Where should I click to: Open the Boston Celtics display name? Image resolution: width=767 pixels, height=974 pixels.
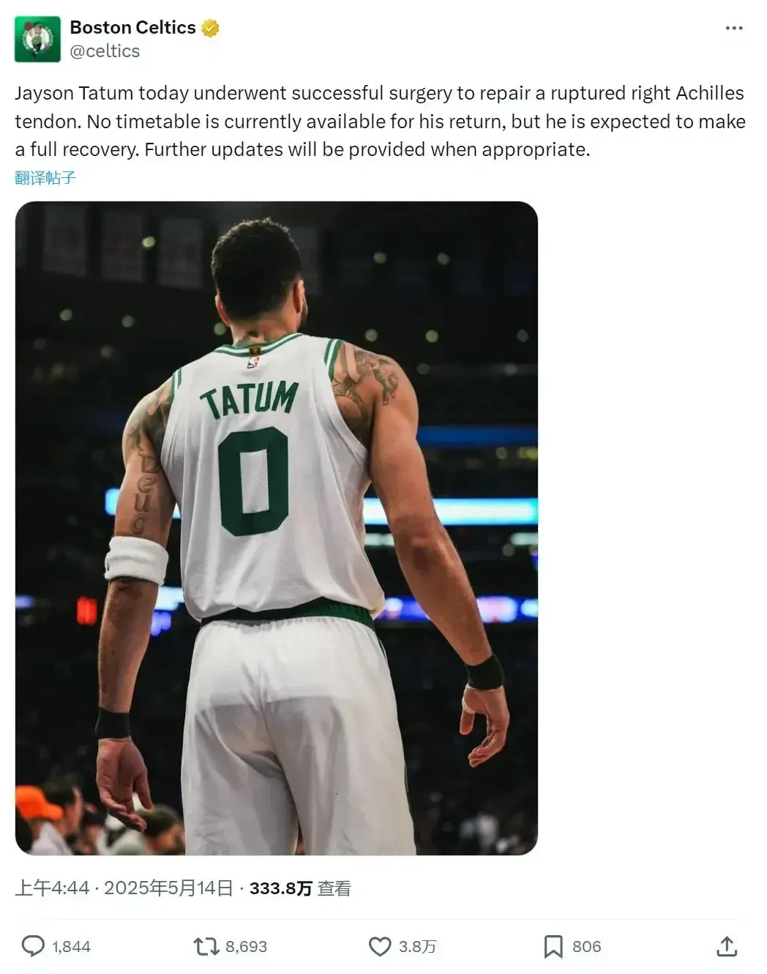click(133, 28)
